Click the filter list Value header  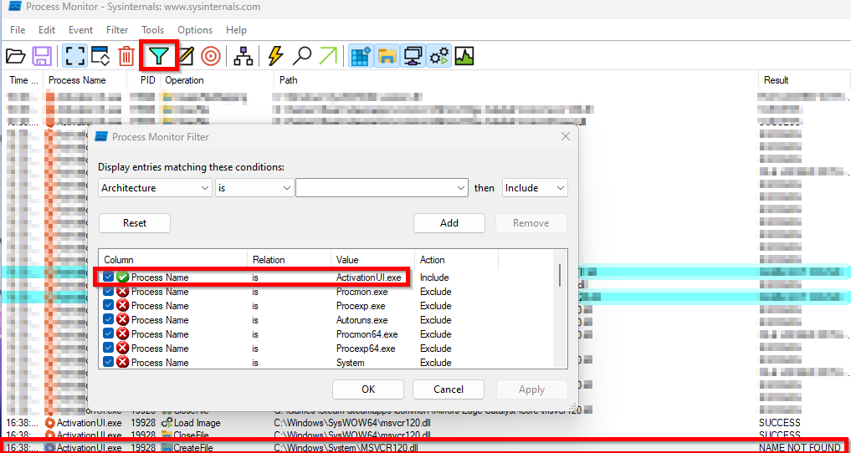(347, 260)
